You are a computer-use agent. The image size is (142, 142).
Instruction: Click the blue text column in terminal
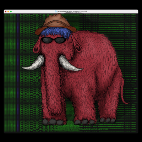click(x=18, y=72)
